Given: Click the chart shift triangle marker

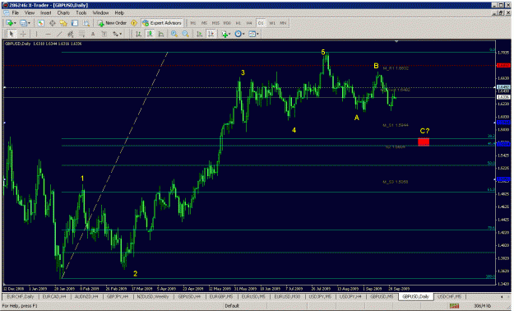Looking at the screenshot, I should point(396,42).
